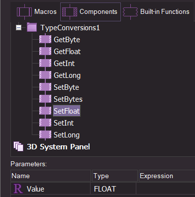
Task: Click the Type column header
Action: click(x=115, y=176)
